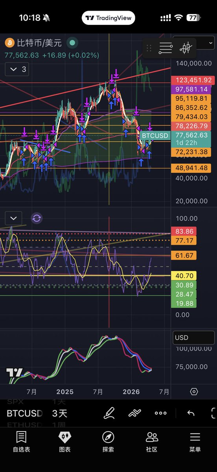Open the USD currency selector

click(194, 337)
